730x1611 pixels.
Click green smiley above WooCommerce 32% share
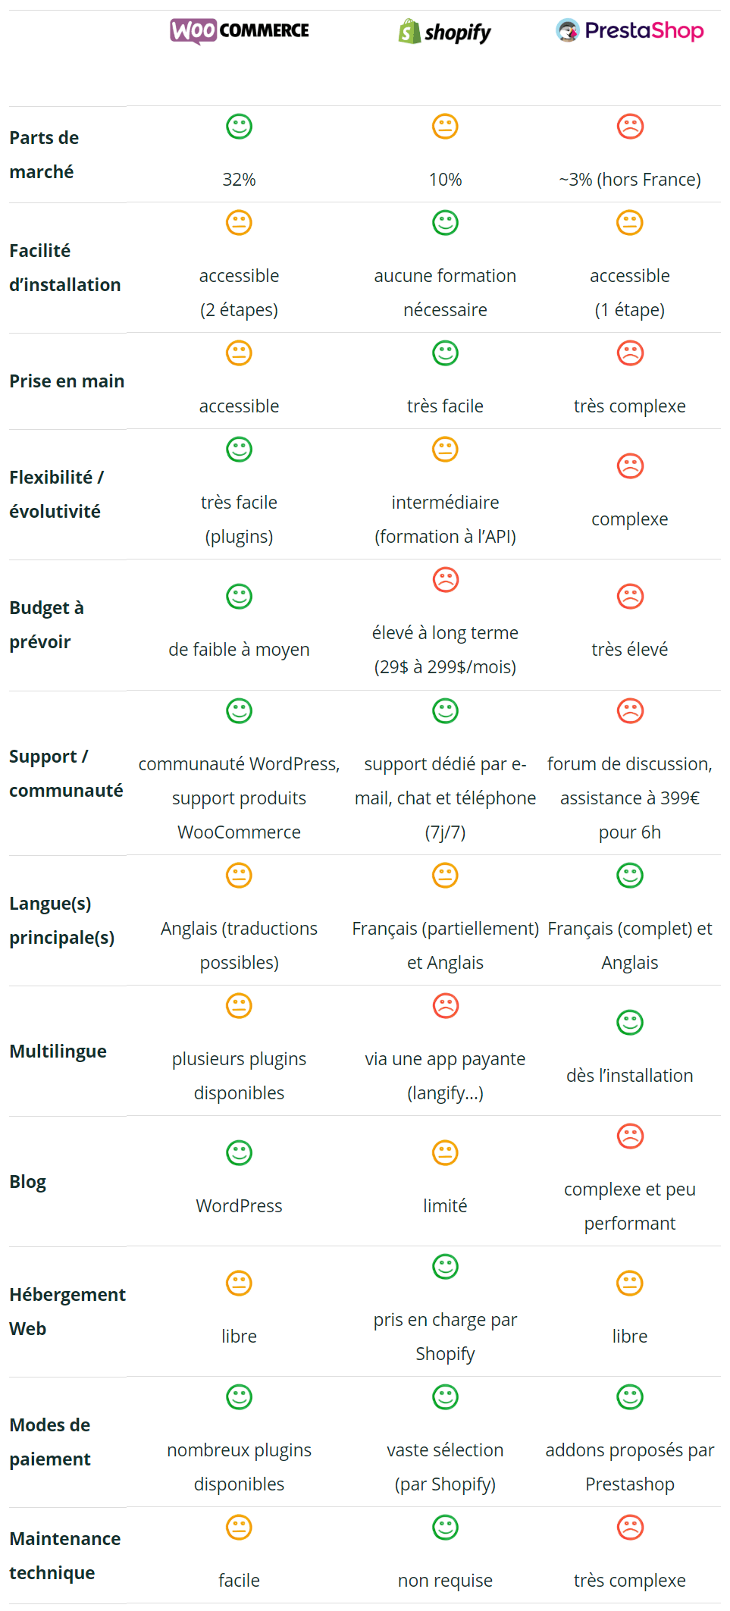(x=239, y=127)
